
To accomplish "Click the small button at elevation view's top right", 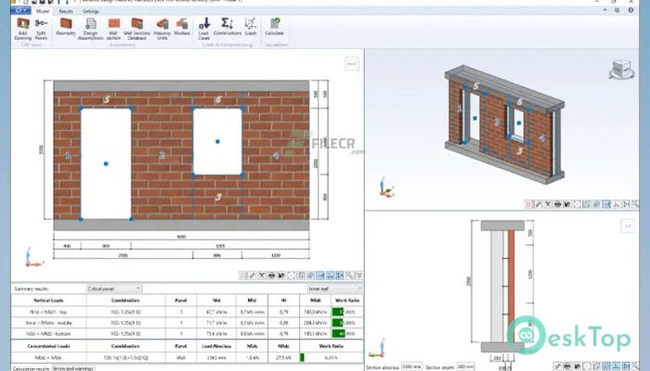I will 352,64.
